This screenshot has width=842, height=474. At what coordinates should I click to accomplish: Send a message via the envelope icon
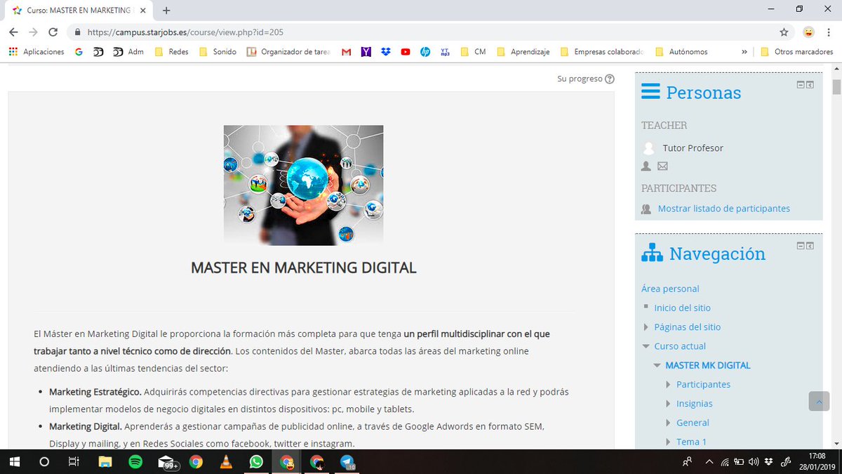pos(662,166)
